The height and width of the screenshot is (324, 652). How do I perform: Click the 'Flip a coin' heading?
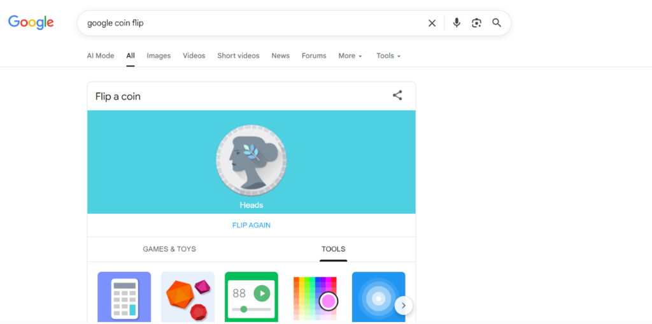click(x=118, y=97)
